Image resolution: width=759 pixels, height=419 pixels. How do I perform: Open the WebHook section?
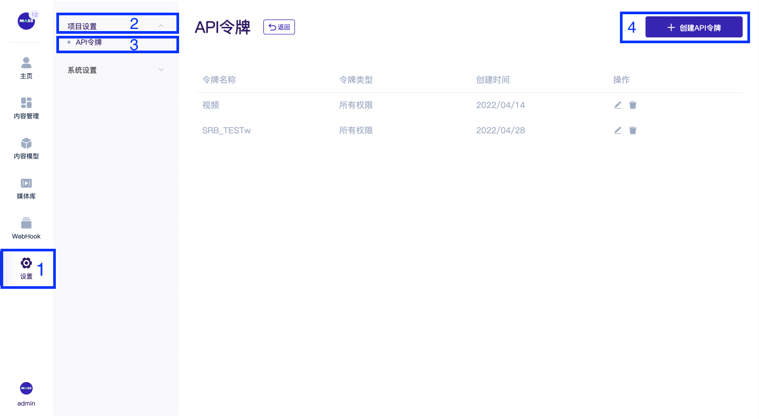26,228
